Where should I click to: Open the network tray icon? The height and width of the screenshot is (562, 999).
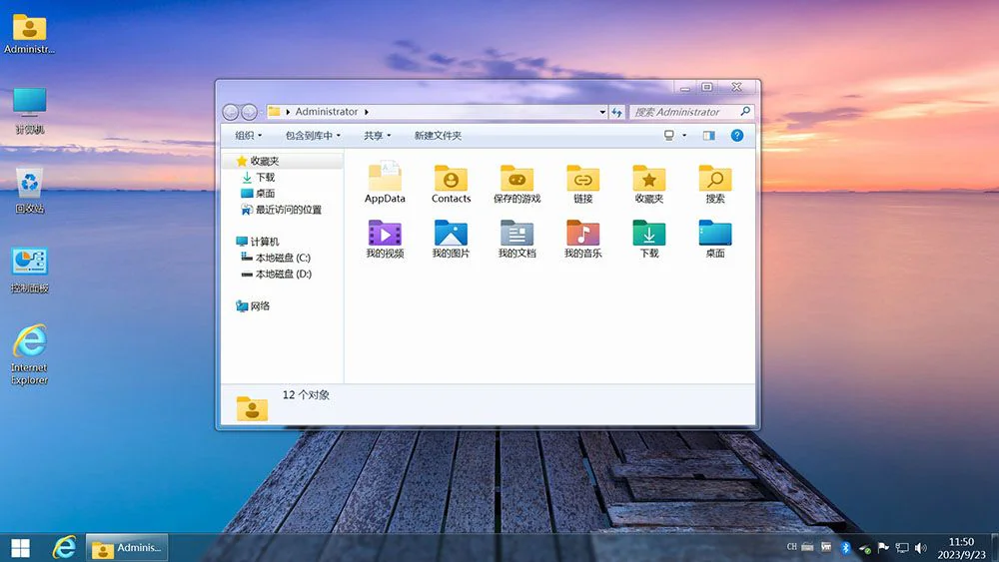[902, 547]
